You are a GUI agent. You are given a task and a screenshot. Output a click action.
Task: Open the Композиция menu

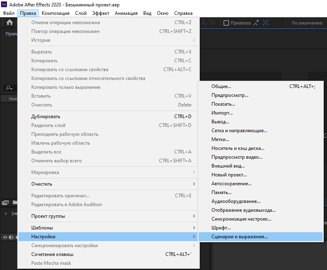click(55, 13)
